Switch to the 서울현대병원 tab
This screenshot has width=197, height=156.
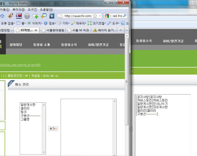53,30
